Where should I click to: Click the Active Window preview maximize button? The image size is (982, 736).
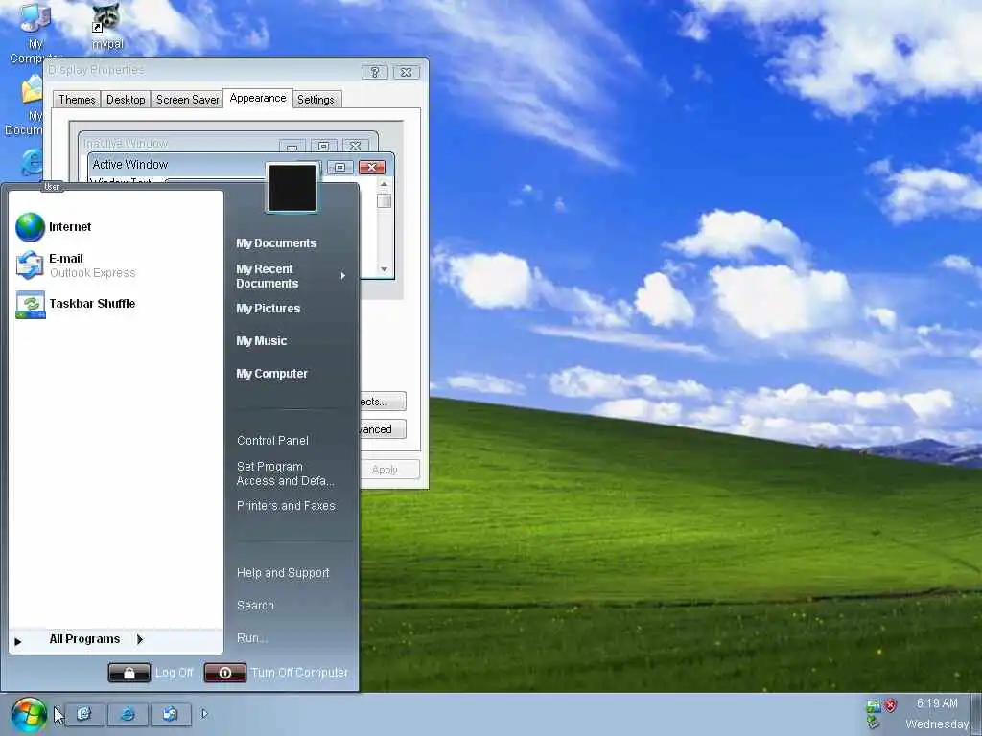click(340, 167)
